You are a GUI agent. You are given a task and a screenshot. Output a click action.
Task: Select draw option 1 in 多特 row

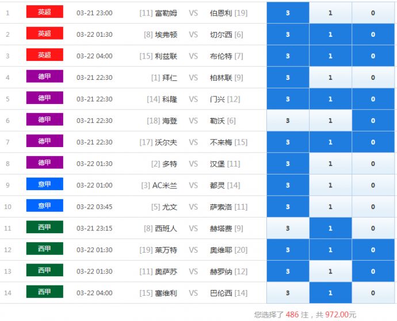(330, 164)
